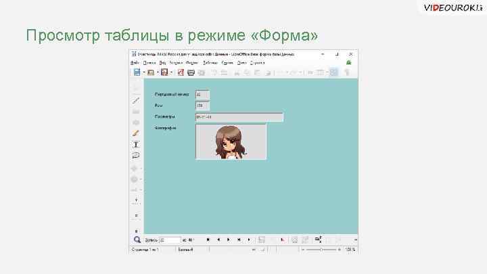Click the New document toolbar icon
Viewport: 487px width, 274px height.
(137, 72)
